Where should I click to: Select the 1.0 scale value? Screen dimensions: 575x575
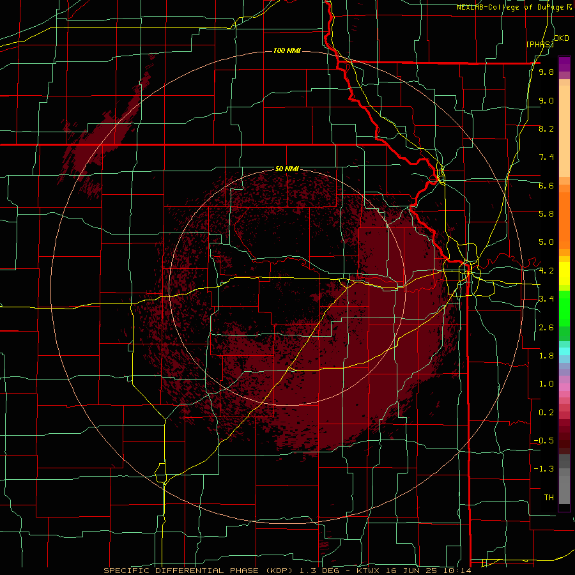coord(546,384)
